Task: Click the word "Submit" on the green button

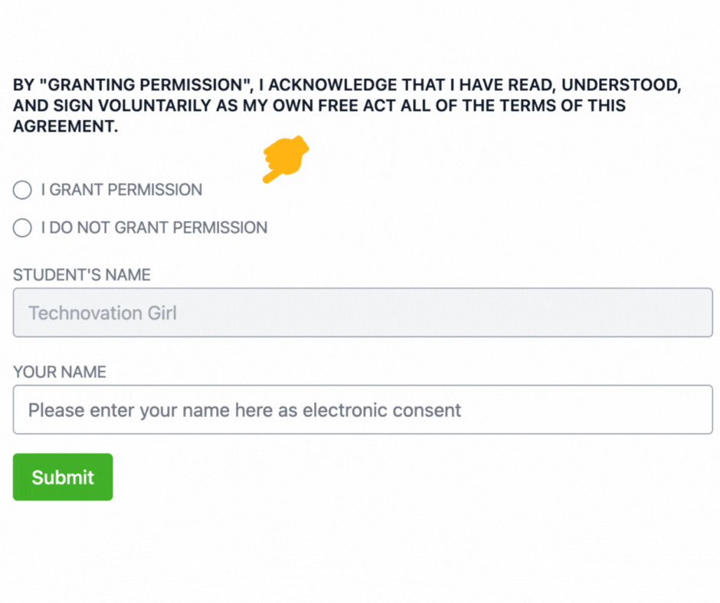Action: [63, 478]
